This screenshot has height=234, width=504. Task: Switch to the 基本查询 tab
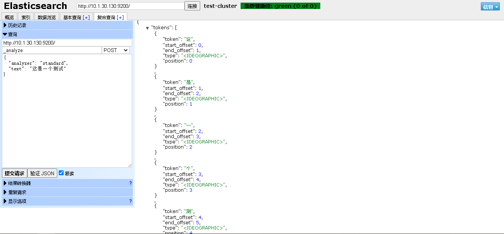pyautogui.click(x=76, y=17)
